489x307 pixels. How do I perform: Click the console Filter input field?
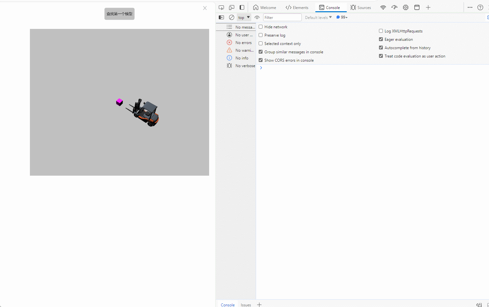point(282,17)
